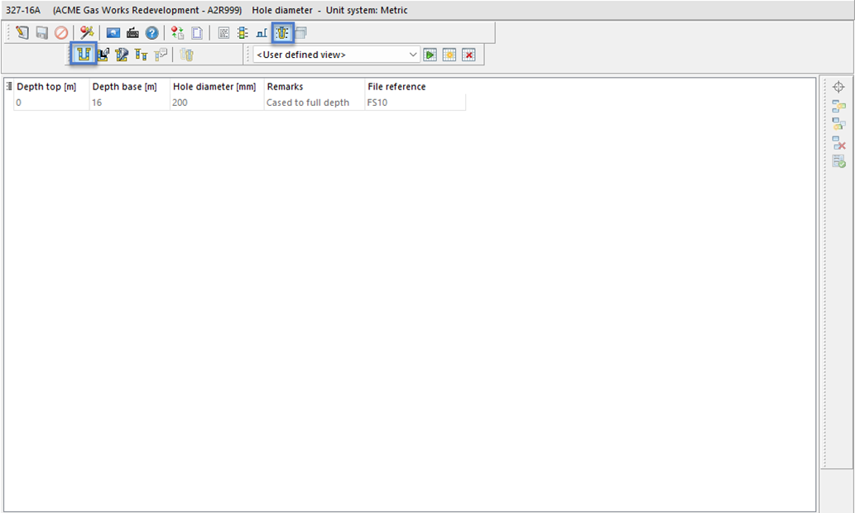Click the small bar chart profile icon
The width and height of the screenshot is (855, 513).
tap(262, 33)
